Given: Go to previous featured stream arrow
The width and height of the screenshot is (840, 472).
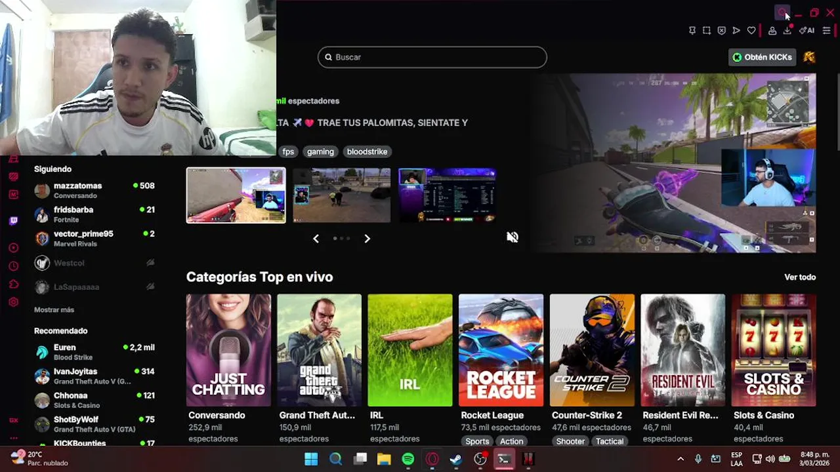Looking at the screenshot, I should pyautogui.click(x=316, y=239).
